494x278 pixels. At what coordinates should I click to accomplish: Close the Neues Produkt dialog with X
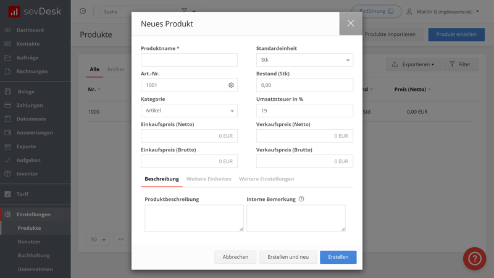[350, 23]
